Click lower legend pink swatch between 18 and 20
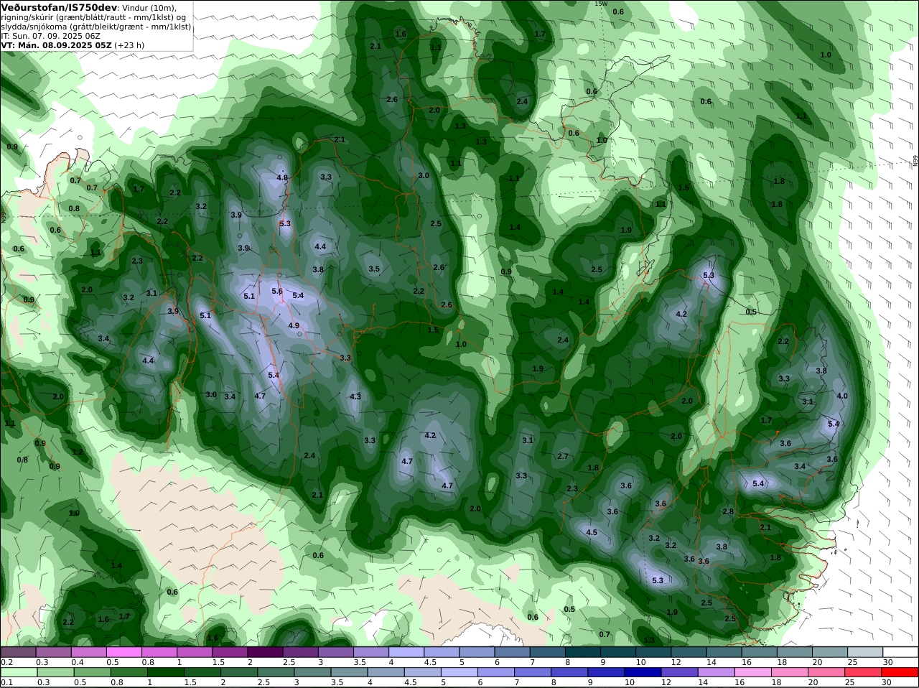This screenshot has width=919, height=688. [790, 672]
